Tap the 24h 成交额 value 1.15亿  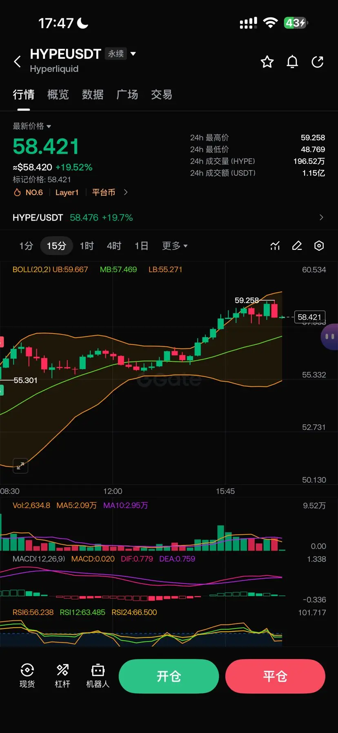pyautogui.click(x=314, y=173)
